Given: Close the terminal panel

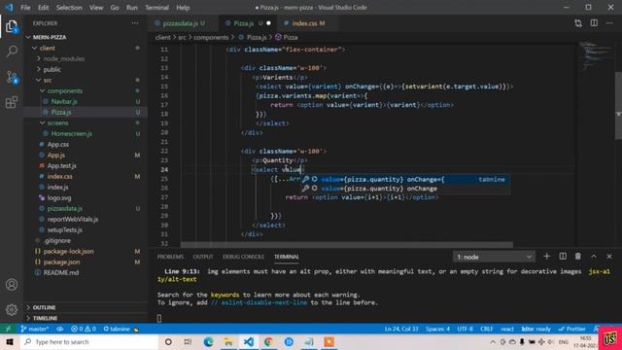Looking at the screenshot, I should click(609, 257).
